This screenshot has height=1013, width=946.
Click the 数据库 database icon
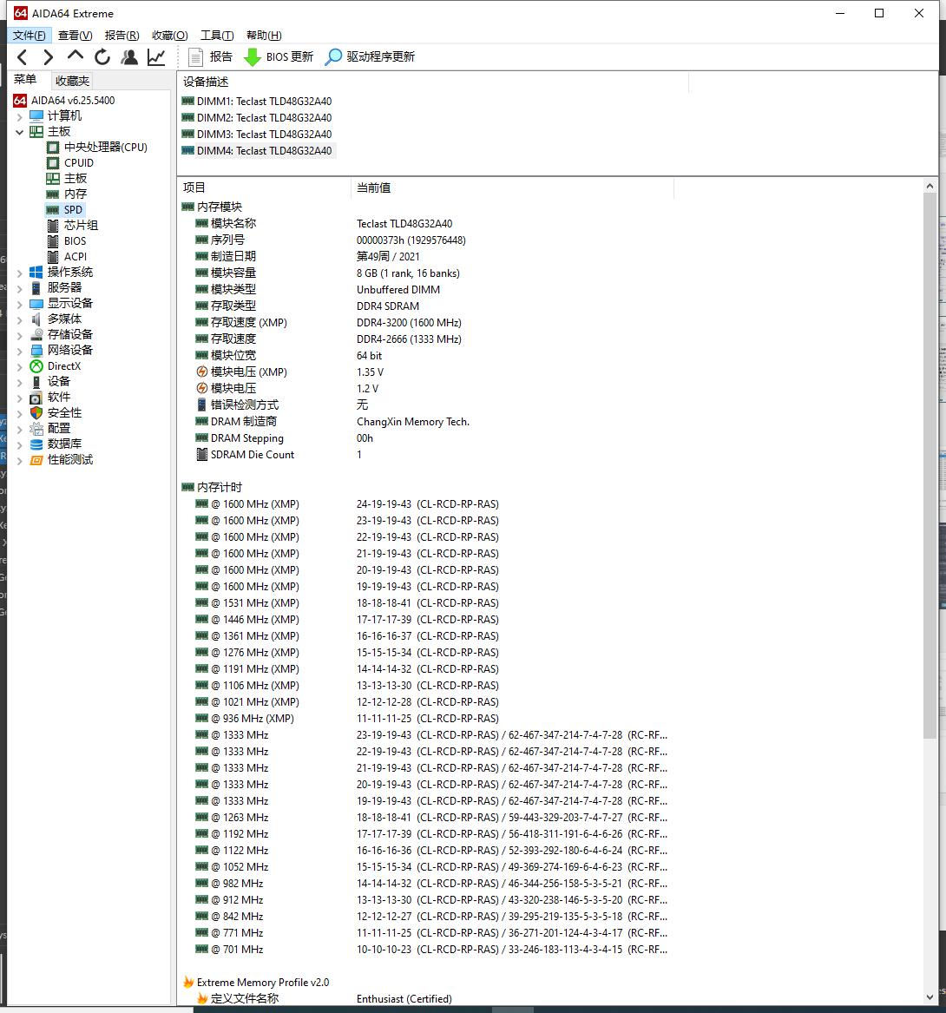[36, 444]
